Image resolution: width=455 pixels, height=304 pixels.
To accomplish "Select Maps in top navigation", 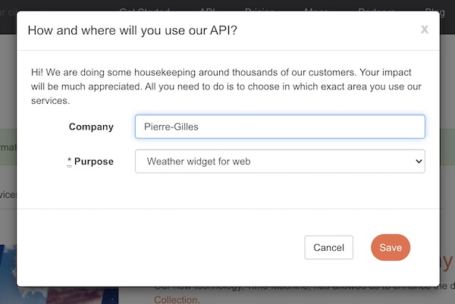I will click(316, 9).
